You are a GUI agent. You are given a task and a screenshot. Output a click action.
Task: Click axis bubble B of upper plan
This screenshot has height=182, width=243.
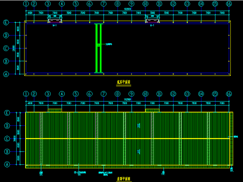pos(6,61)
